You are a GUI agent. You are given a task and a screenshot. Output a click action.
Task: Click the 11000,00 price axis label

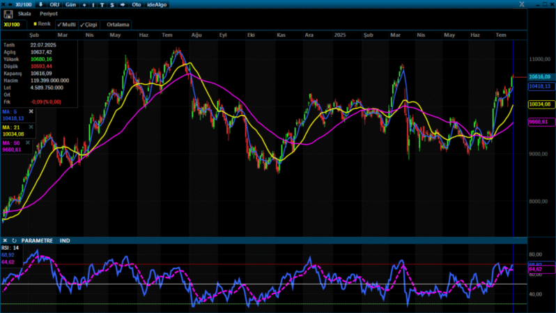tap(540, 59)
